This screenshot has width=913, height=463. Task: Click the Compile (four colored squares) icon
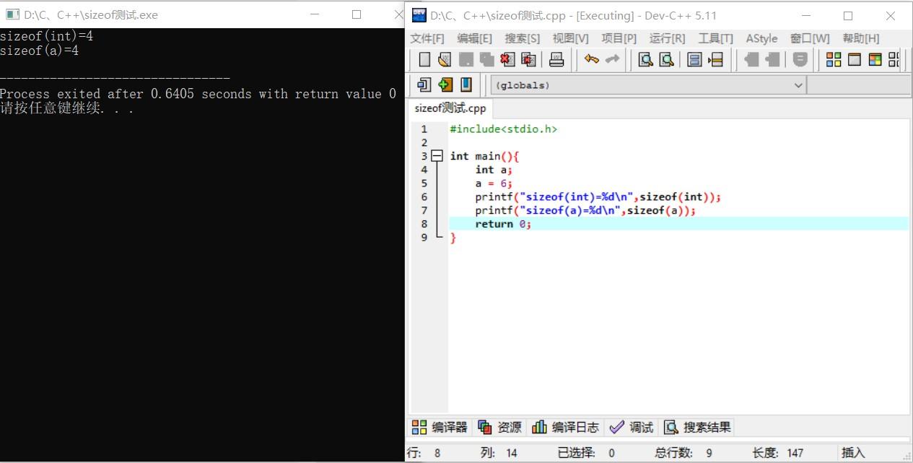click(x=834, y=60)
